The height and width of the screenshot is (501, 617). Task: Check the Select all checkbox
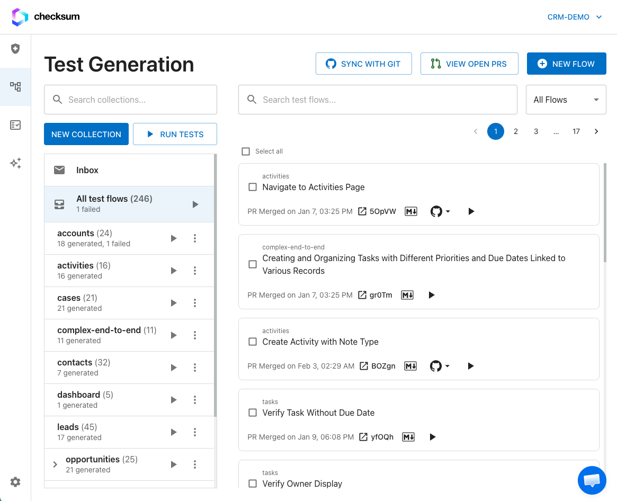(246, 151)
